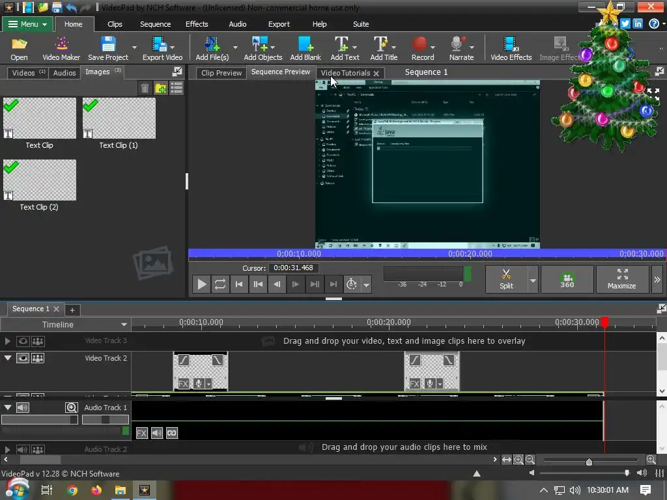Open Audio Track 1 FX effects

click(141, 433)
